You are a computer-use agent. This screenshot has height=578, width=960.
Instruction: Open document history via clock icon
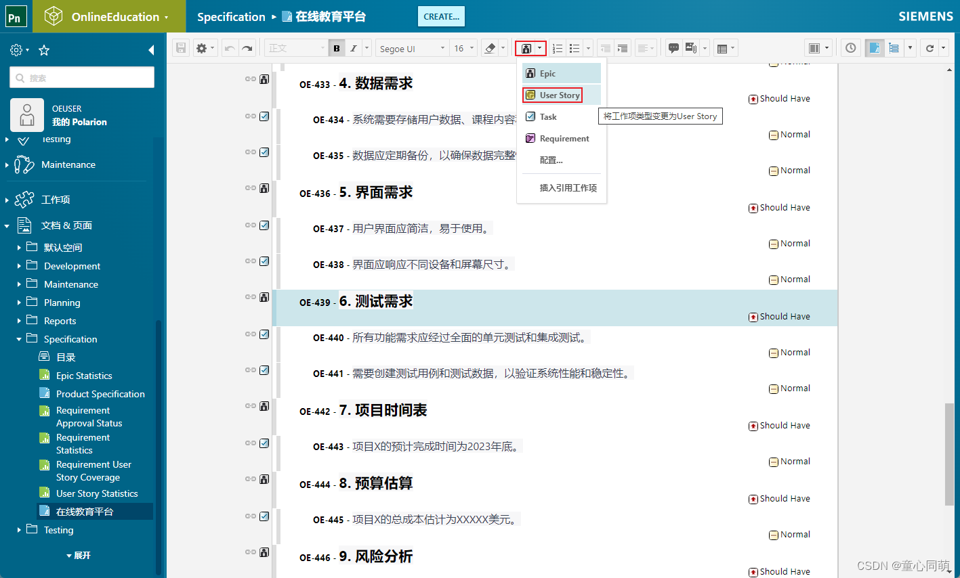[851, 47]
